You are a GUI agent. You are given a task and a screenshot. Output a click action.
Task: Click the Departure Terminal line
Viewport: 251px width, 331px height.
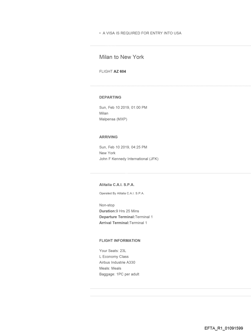pyautogui.click(x=126, y=217)
